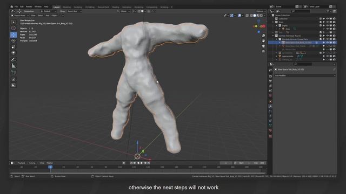This screenshot has height=194, width=346.
Task: Switch perspective/orthographic grid icon
Action: [x=263, y=51]
